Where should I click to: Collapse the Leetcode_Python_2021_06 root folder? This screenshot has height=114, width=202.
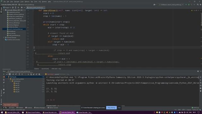(3, 10)
